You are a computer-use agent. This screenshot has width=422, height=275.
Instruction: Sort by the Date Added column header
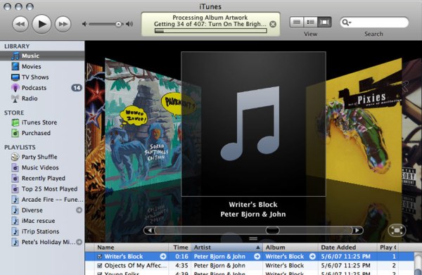tap(347, 248)
